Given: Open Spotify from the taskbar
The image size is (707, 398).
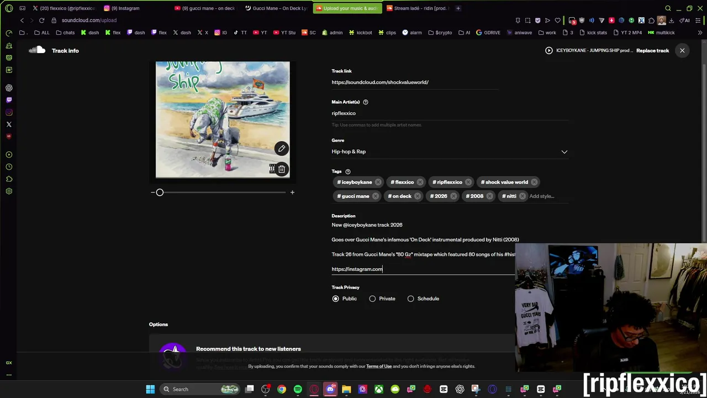Looking at the screenshot, I should point(298,389).
